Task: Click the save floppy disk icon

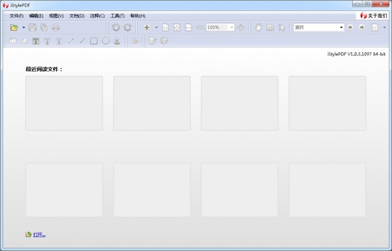Action: tap(33, 27)
